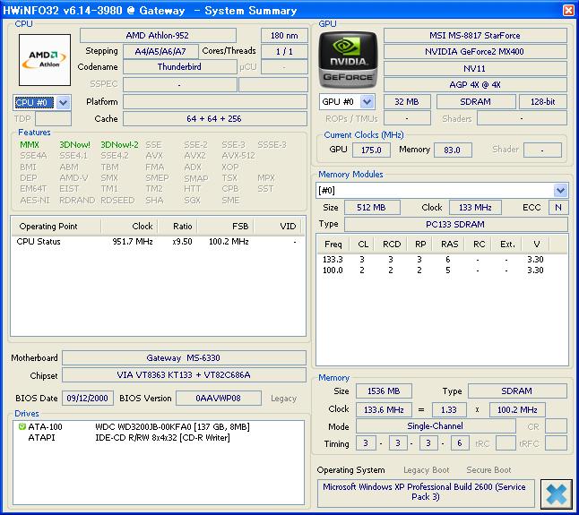The image size is (579, 515).
Task: Click the 64 + 64 + 256 cache field
Action: (215, 119)
